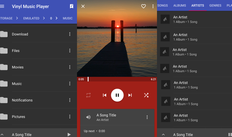Image resolution: width=232 pixels, height=137 pixels.
Task: Open the sixth An Artist entry
Action: point(194,101)
